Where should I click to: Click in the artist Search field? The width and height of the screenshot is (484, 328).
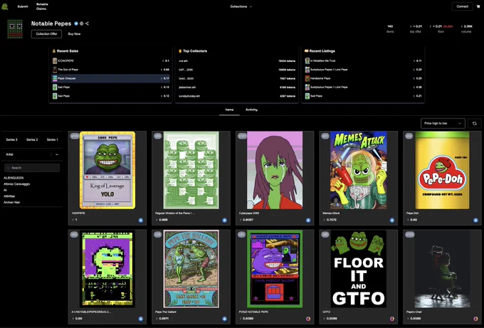click(x=32, y=168)
